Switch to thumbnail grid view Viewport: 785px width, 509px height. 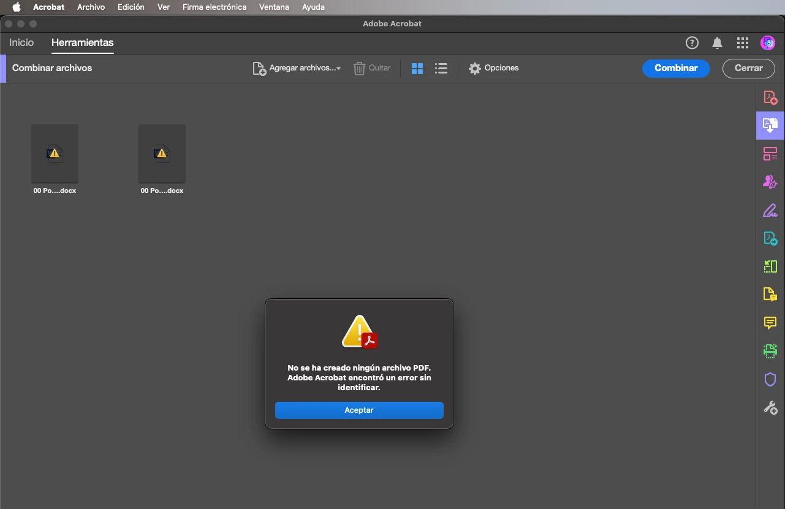tap(417, 69)
